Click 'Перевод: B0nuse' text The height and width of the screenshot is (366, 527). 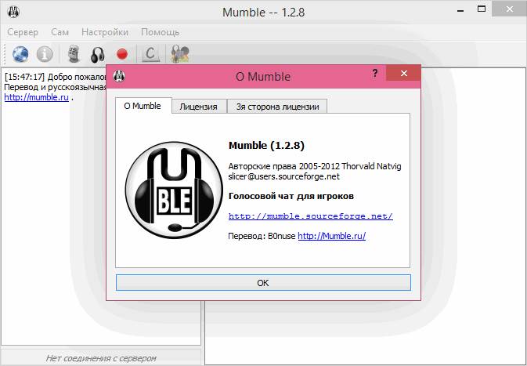262,236
